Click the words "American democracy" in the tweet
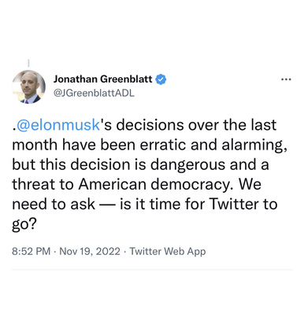The image size is (304, 325). (x=154, y=184)
